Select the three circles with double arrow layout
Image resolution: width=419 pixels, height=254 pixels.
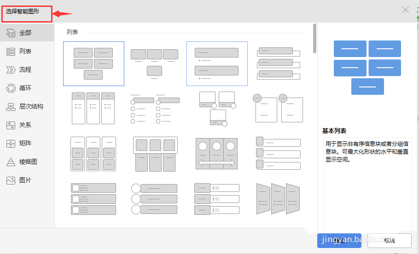pyautogui.click(x=217, y=154)
